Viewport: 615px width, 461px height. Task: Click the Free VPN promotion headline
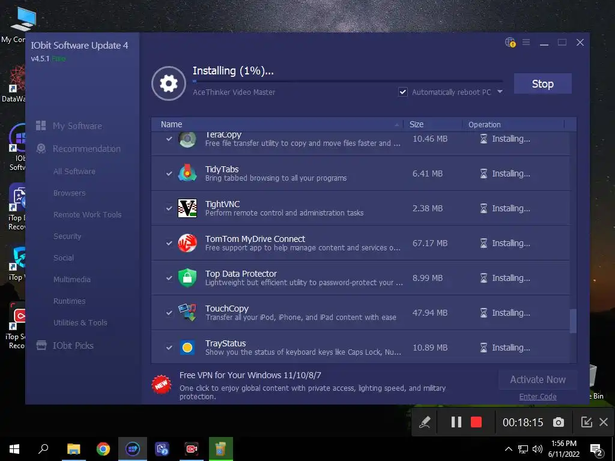point(250,375)
